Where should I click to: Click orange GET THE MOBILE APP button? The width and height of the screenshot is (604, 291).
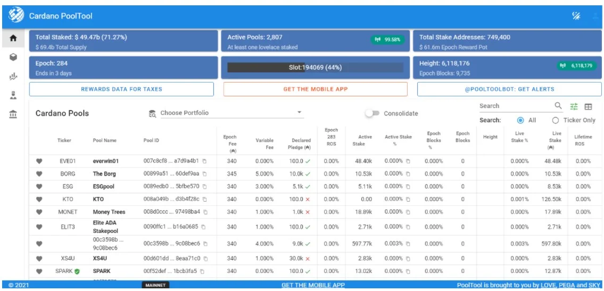point(315,89)
